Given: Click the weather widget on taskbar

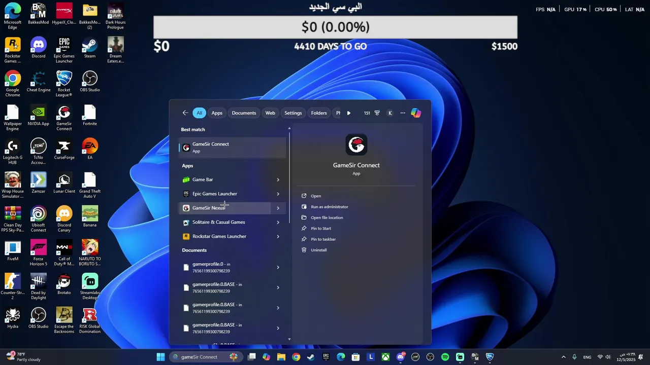Looking at the screenshot, I should (x=23, y=357).
